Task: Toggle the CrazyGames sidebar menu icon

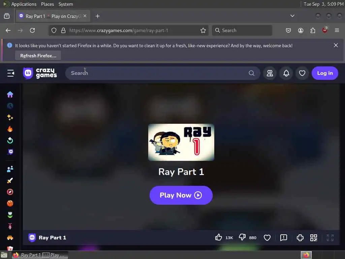Action: (x=10, y=73)
